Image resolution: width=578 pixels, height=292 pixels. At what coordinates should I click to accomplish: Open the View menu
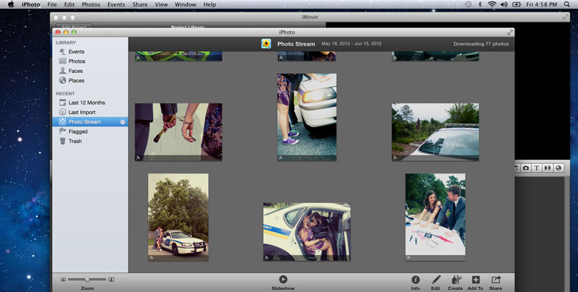tap(161, 4)
